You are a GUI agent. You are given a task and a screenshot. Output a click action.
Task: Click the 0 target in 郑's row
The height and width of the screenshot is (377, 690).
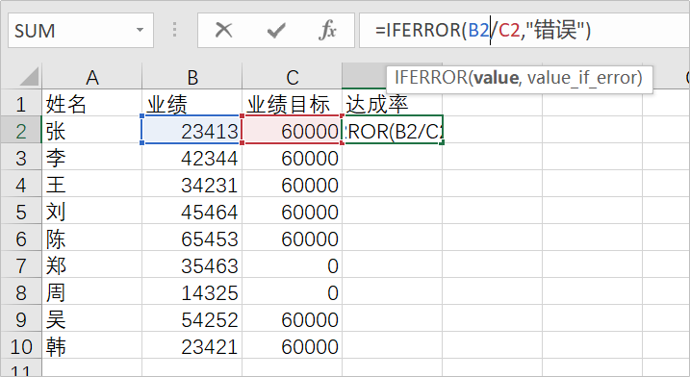pyautogui.click(x=293, y=265)
